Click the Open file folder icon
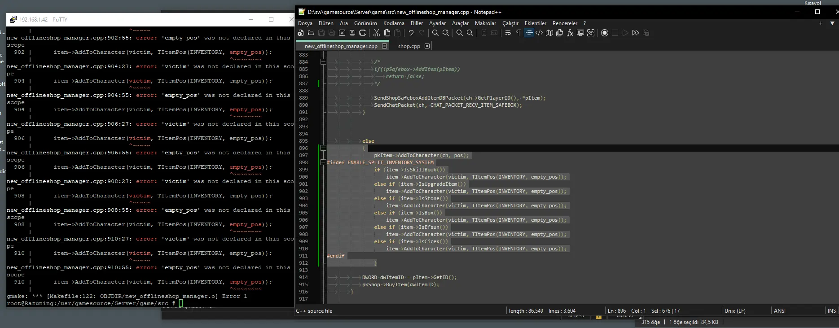Screen dimensions: 839x328 click(x=311, y=33)
